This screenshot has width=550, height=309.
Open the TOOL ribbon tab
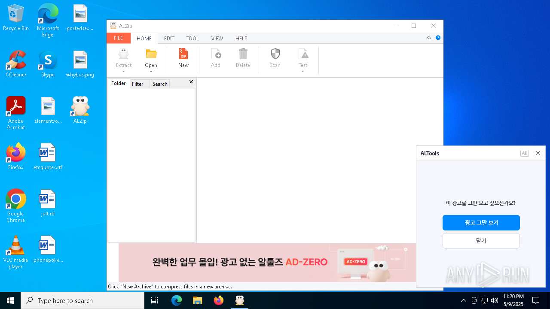tap(192, 38)
